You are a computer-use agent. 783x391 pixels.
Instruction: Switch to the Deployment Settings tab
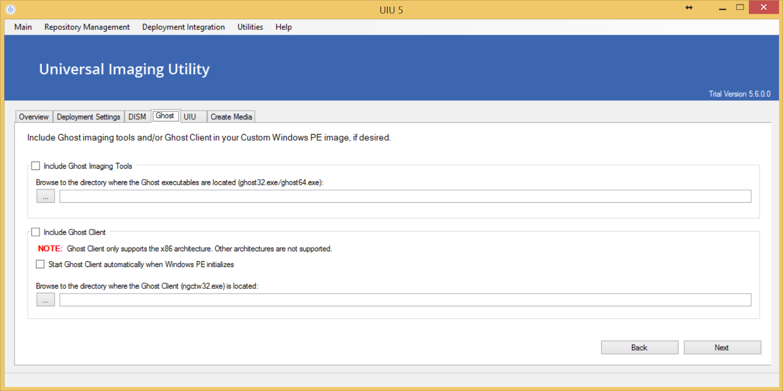(x=88, y=117)
